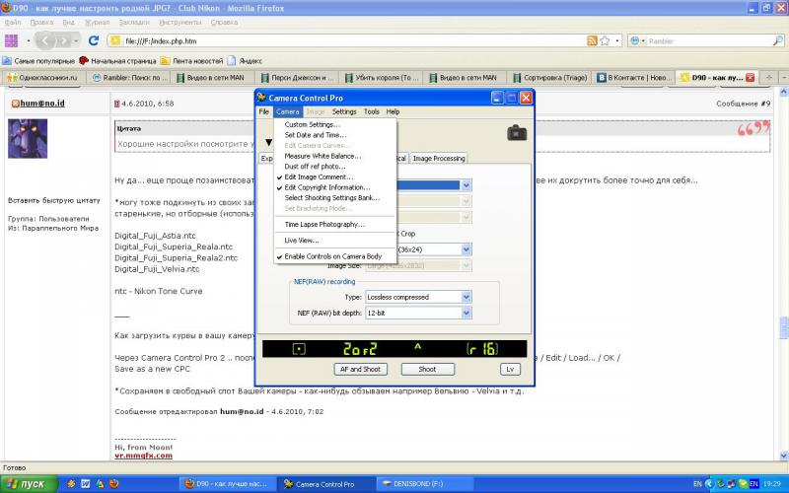Click the Word icon in quick launch

tap(86, 484)
